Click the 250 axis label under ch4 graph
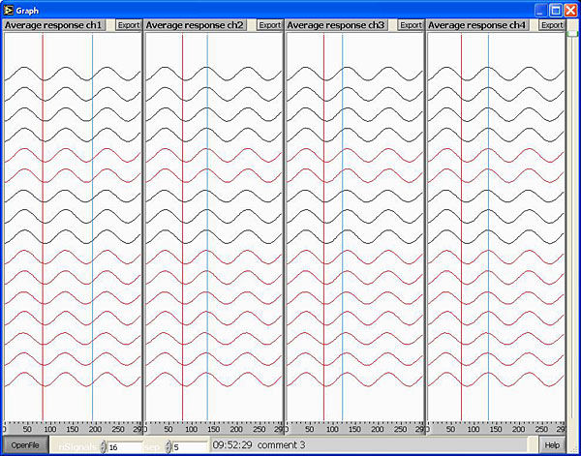Screen dimensions: 581x456 pos(541,429)
